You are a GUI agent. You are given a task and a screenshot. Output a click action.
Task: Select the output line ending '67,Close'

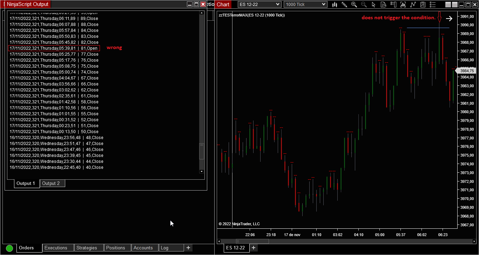pos(54,78)
